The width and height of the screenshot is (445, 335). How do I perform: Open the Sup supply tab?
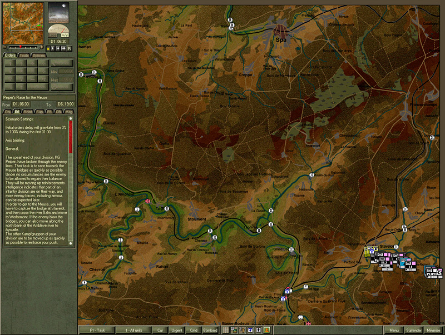pyautogui.click(x=39, y=112)
